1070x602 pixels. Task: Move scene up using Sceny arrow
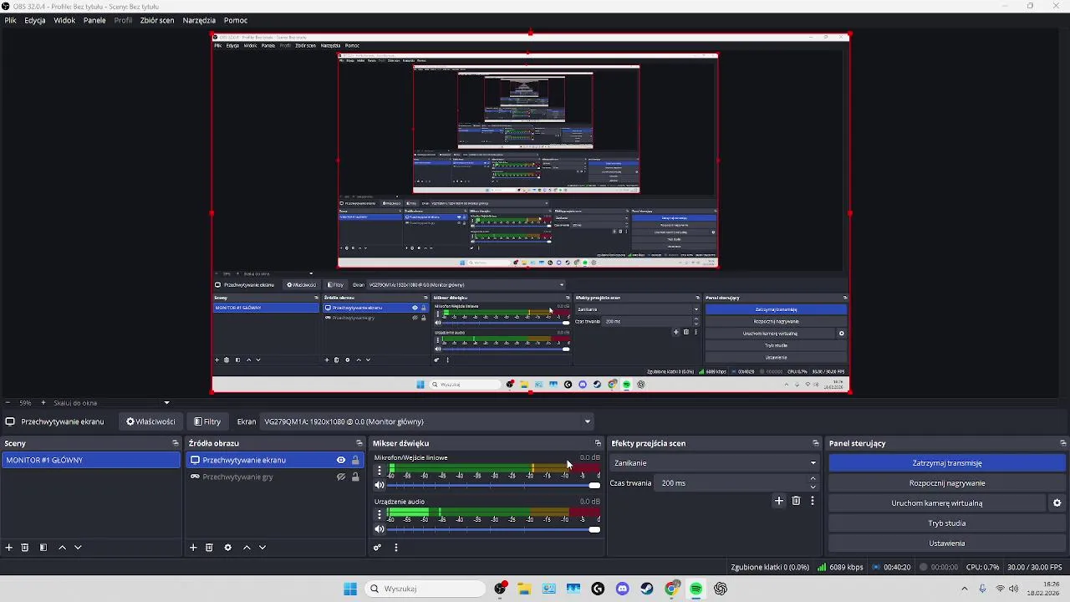[62, 548]
